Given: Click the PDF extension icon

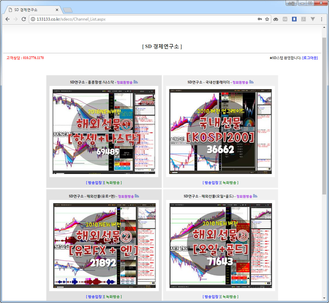Looking at the screenshot, I should [x=304, y=19].
